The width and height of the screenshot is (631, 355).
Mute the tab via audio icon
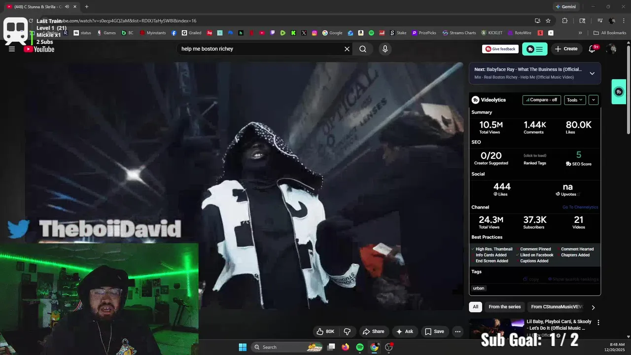tap(67, 7)
